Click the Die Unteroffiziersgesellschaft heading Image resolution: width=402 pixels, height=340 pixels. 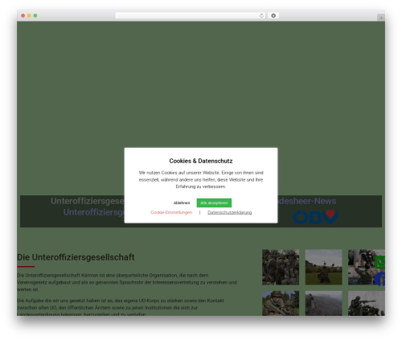click(76, 257)
